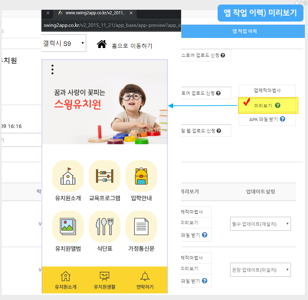Click the highlighted 미리보기 button
This screenshot has width=308, height=300.
click(x=263, y=105)
